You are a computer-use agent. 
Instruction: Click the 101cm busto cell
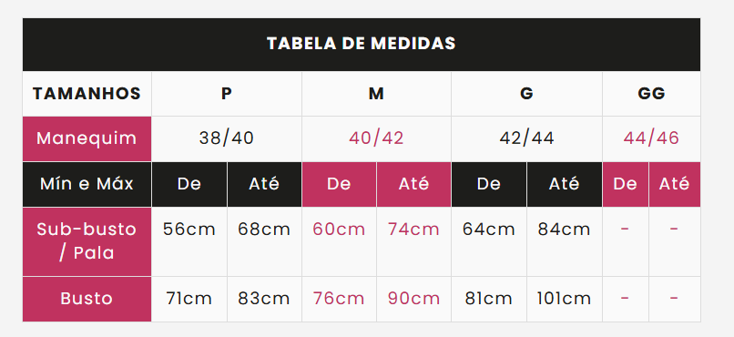(x=564, y=299)
